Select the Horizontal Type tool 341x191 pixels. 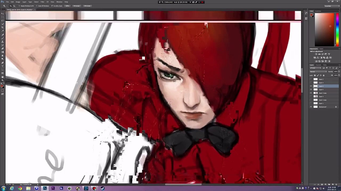coord(3,66)
